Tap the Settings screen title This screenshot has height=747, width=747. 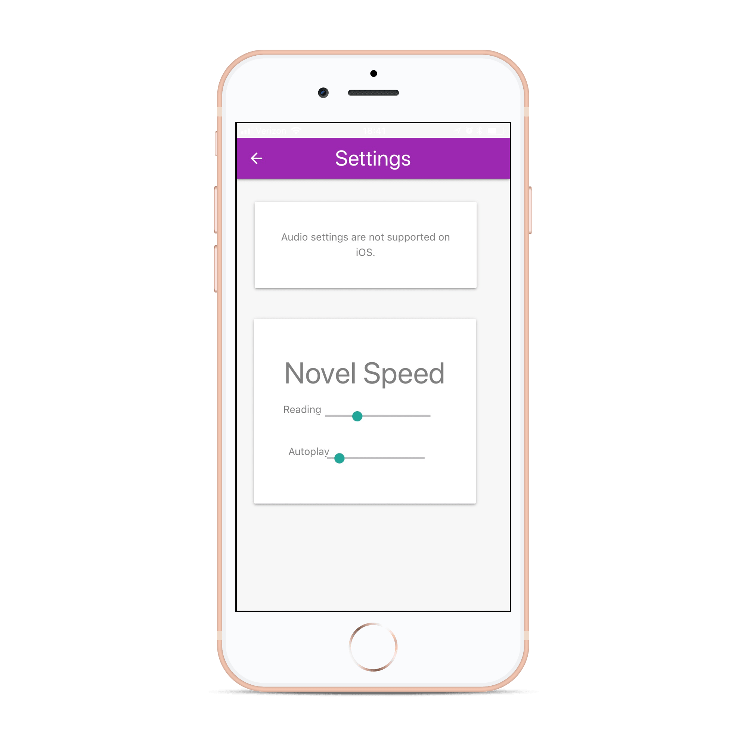(374, 159)
